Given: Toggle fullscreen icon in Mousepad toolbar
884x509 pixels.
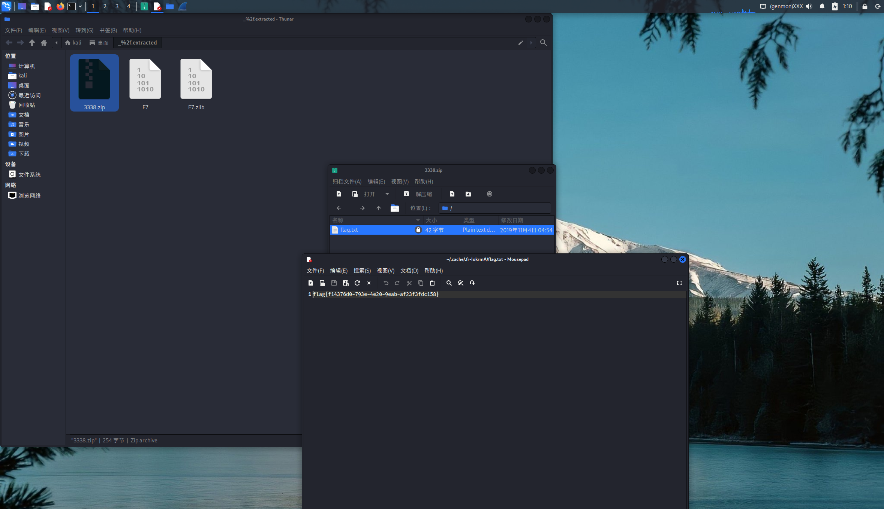Looking at the screenshot, I should point(679,283).
